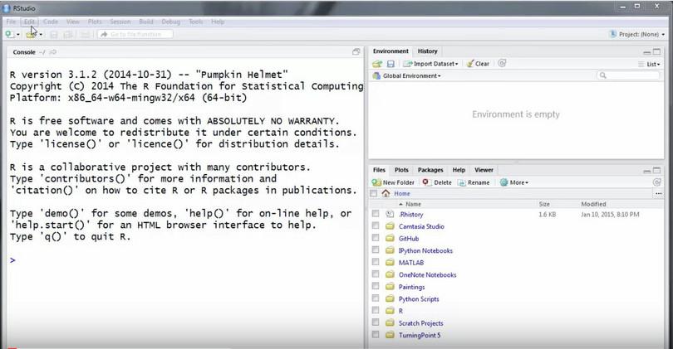The width and height of the screenshot is (673, 349).
Task: Click the Open File folder icon
Action: point(32,34)
